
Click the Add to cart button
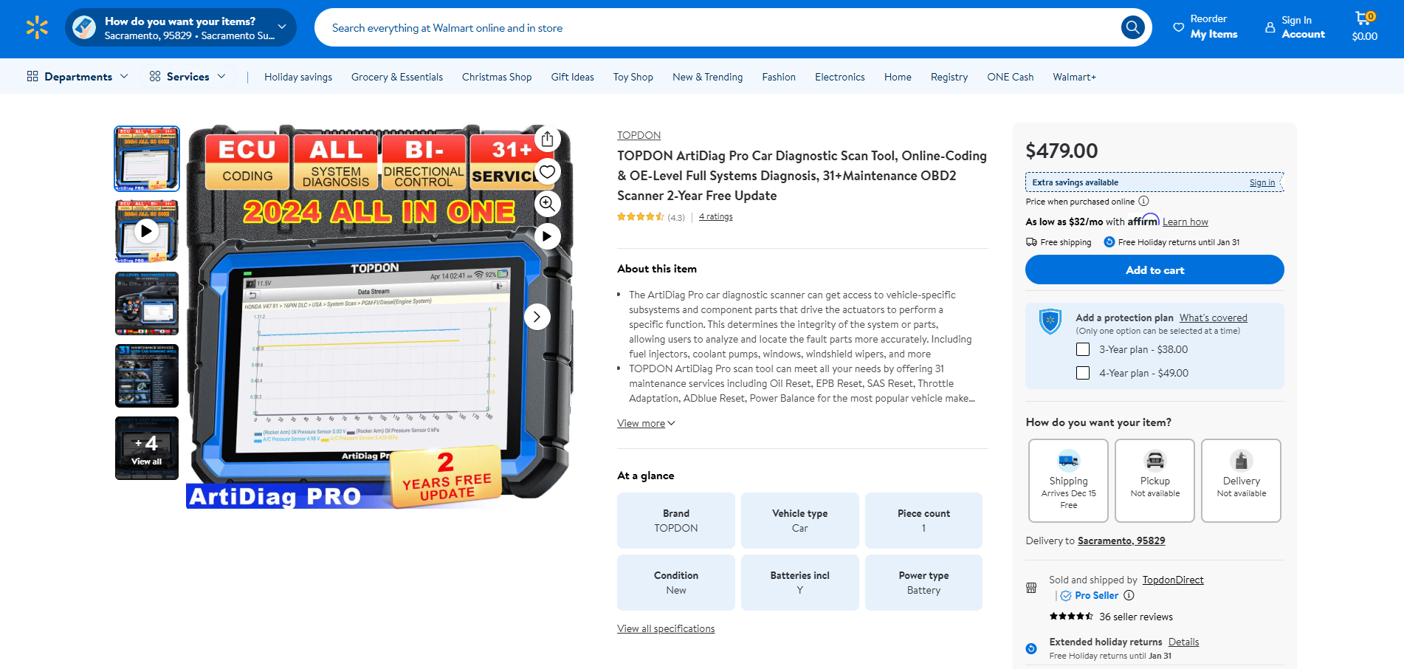pos(1154,270)
